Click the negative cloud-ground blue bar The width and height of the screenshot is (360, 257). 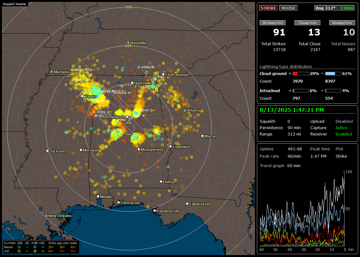333,74
